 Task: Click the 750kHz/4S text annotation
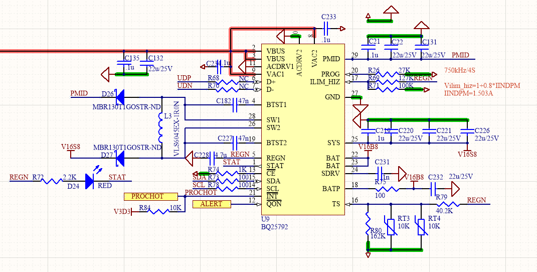[x=460, y=71]
